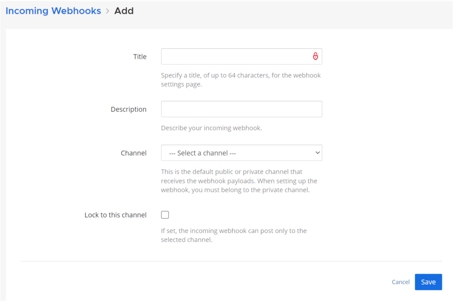This screenshot has width=453, height=301.
Task: Click the dropdown chevron on Channel selector
Action: tap(318, 152)
